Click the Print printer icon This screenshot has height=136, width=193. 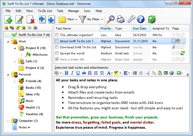120,19
